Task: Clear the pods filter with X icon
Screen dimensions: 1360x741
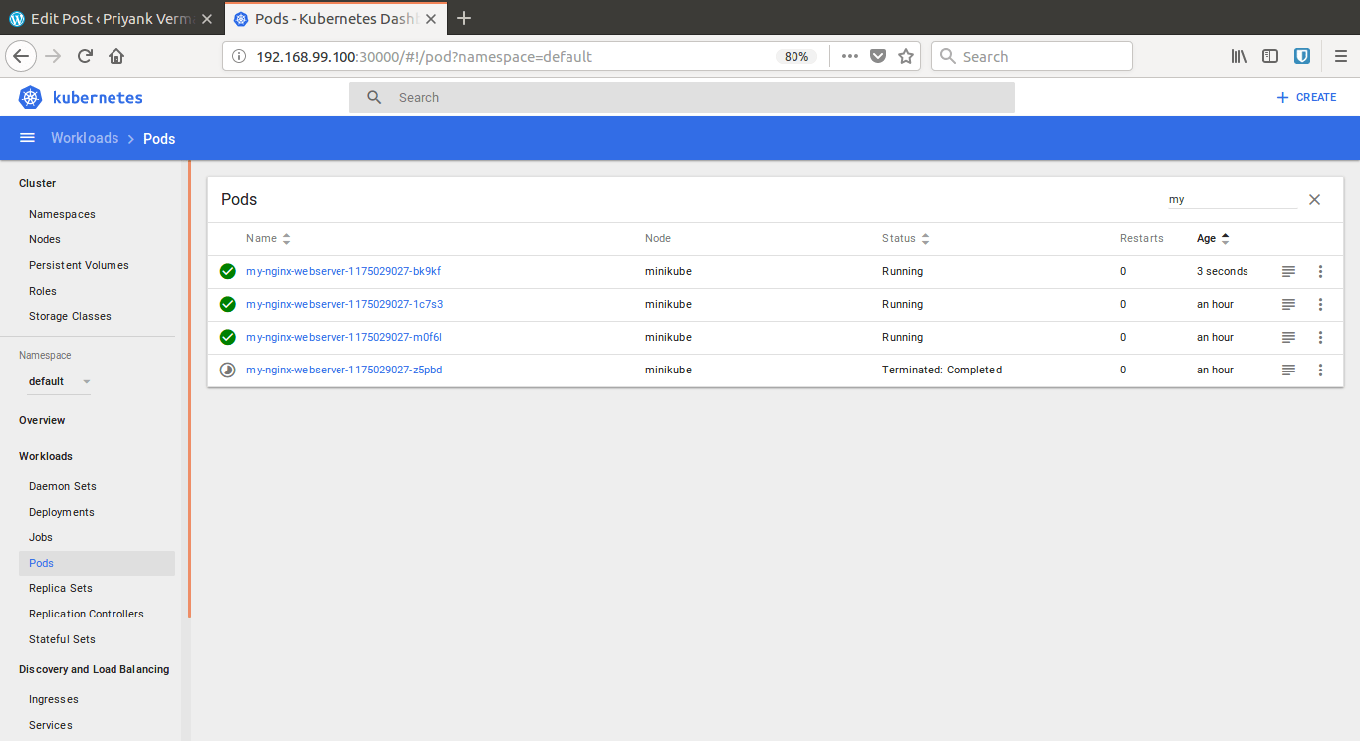Action: click(x=1314, y=199)
